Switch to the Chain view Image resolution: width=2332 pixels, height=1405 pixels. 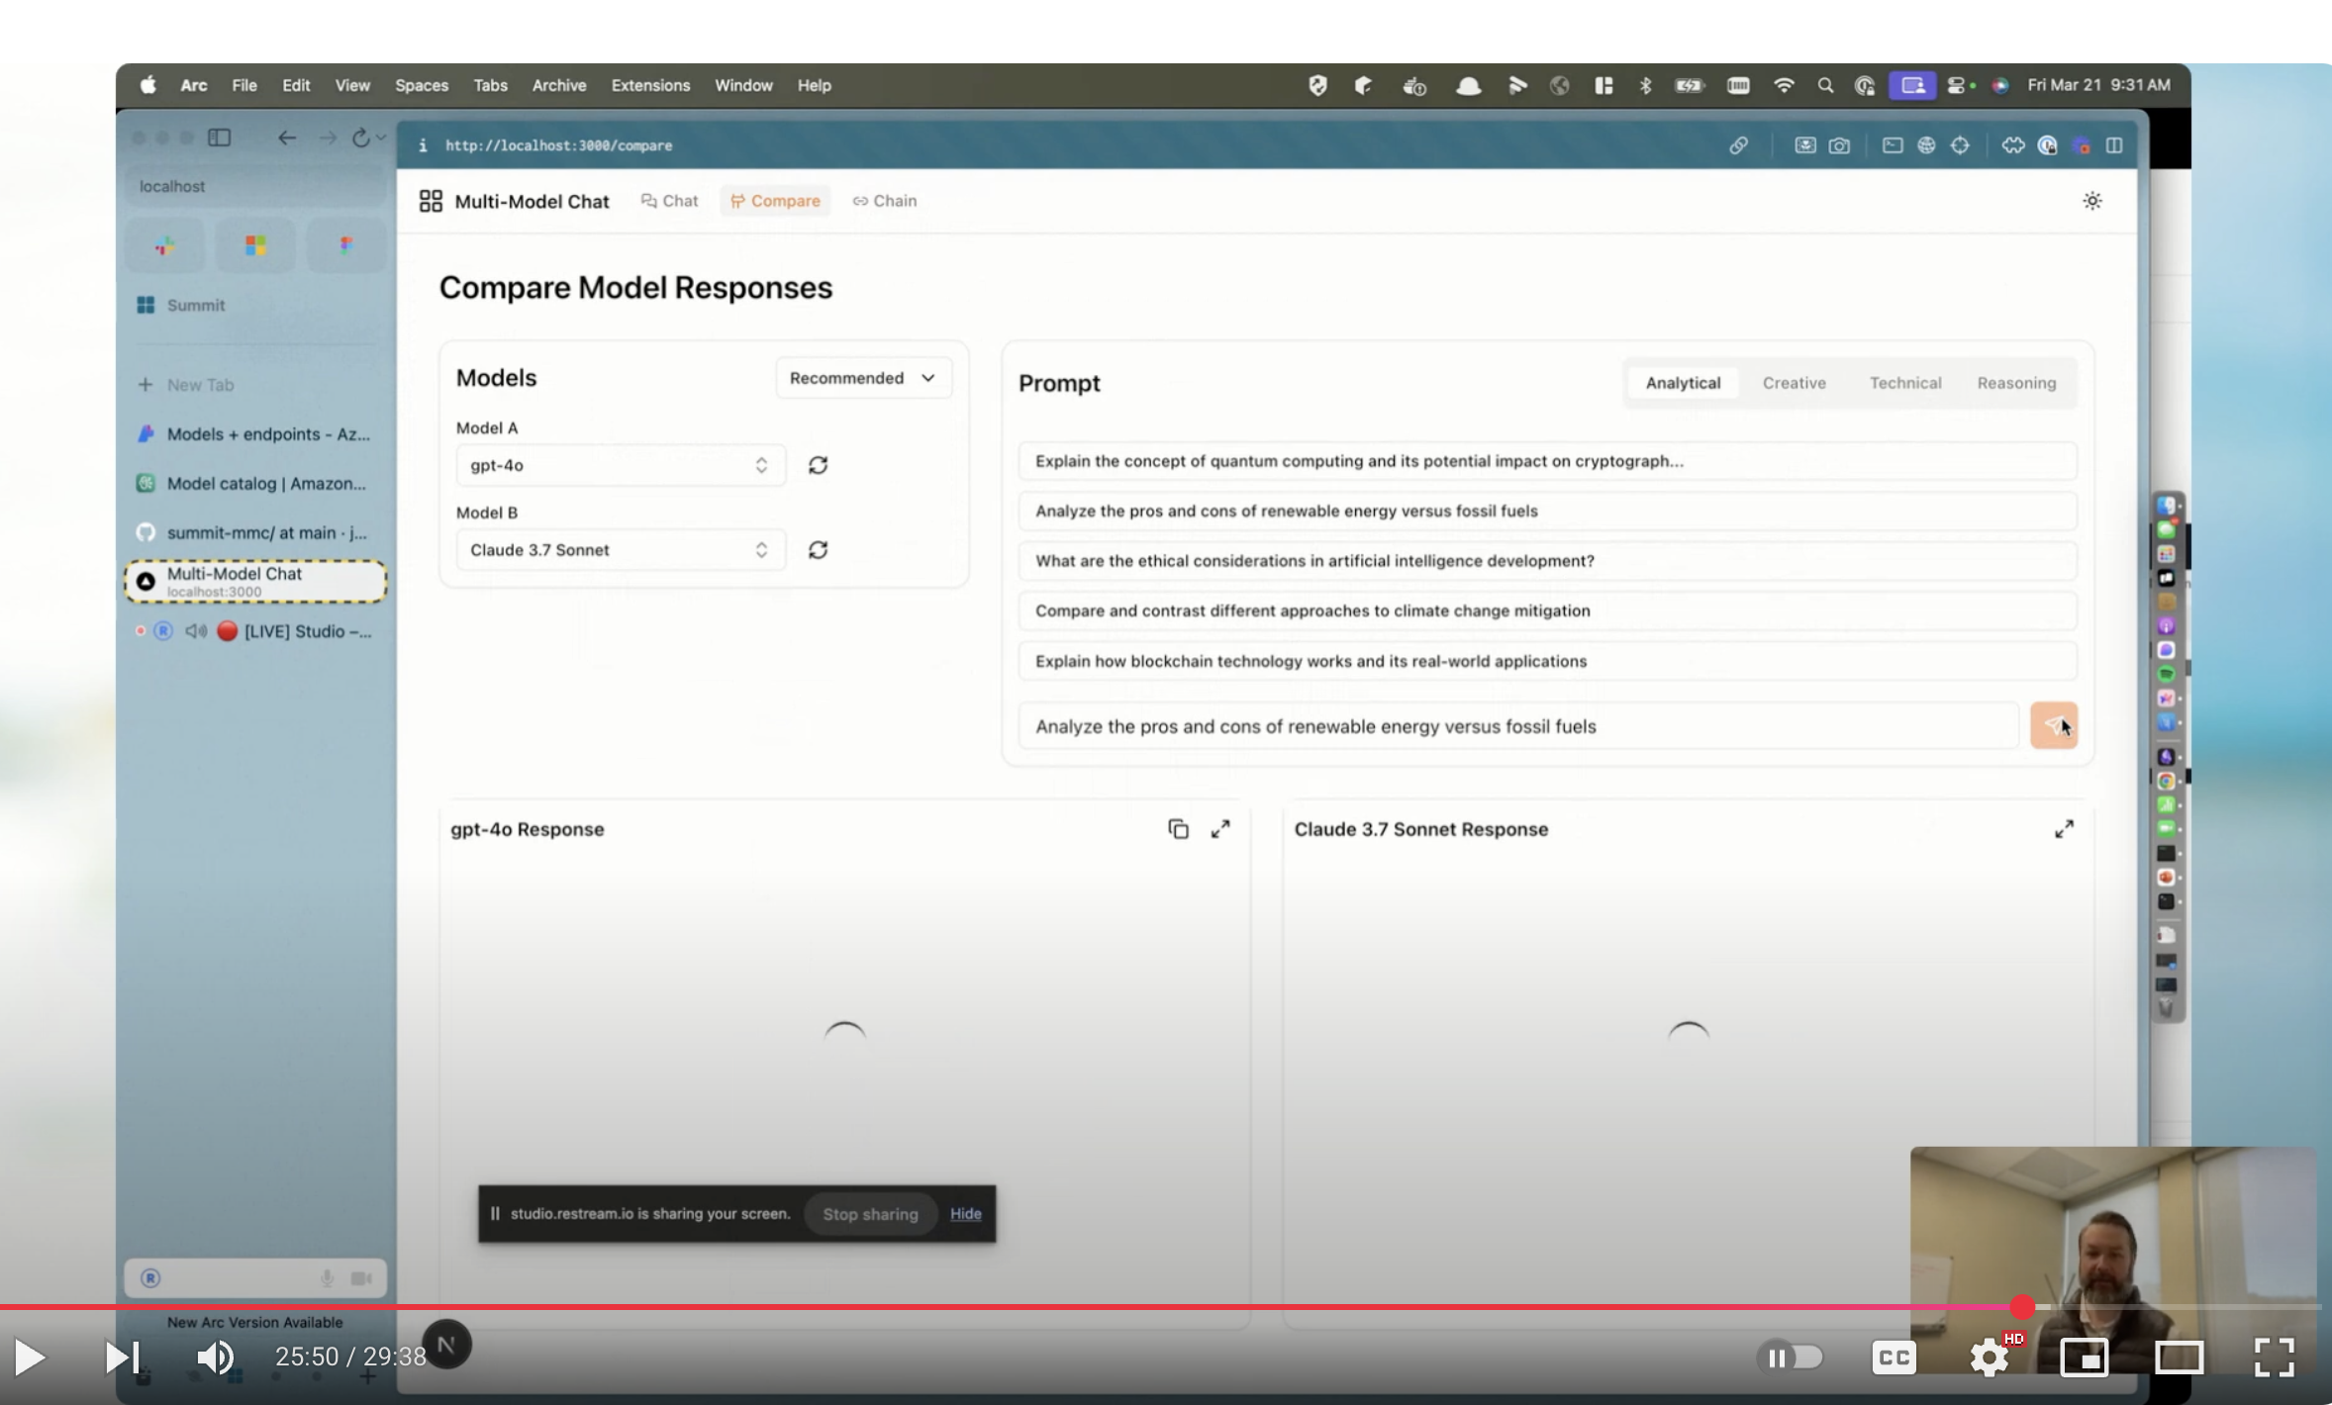click(x=884, y=200)
